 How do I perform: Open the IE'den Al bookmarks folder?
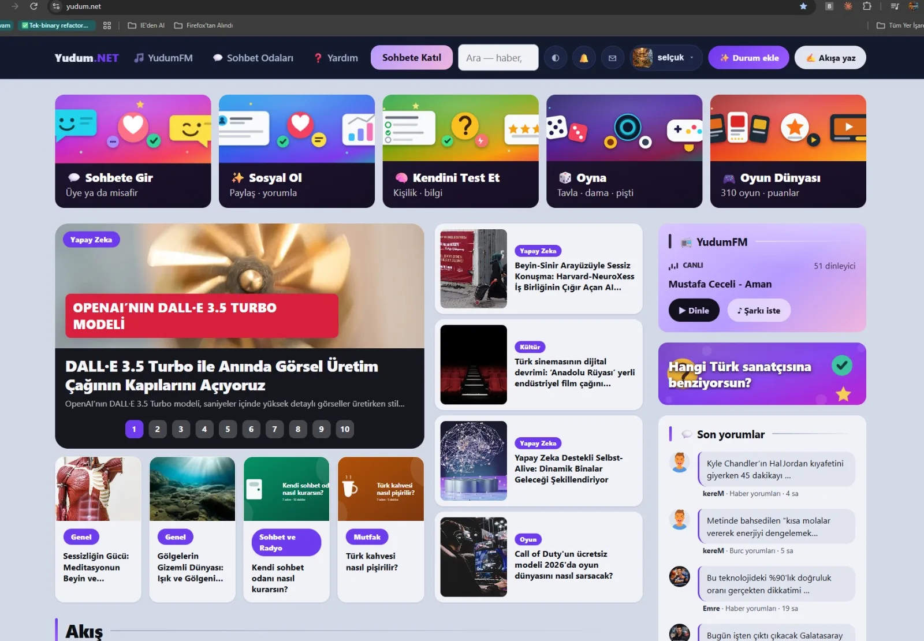[x=146, y=25]
